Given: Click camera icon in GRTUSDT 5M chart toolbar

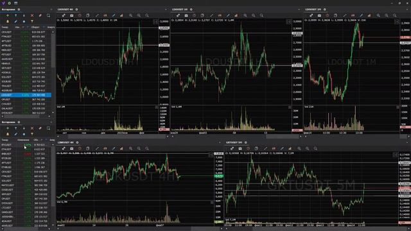Looking at the screenshot, I should click(x=240, y=148).
